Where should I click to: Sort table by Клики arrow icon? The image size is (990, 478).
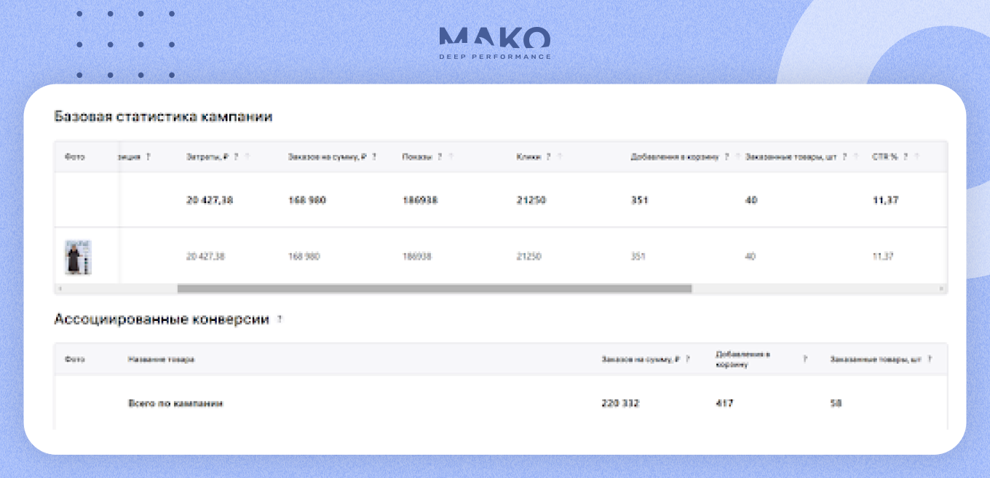(559, 156)
